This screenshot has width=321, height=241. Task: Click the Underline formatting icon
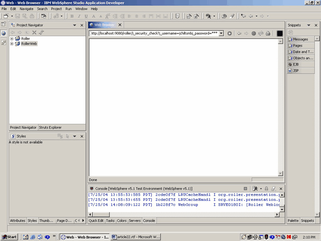[x=86, y=16]
